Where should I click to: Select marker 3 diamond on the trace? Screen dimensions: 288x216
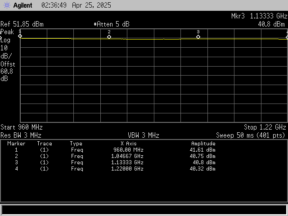coord(198,37)
